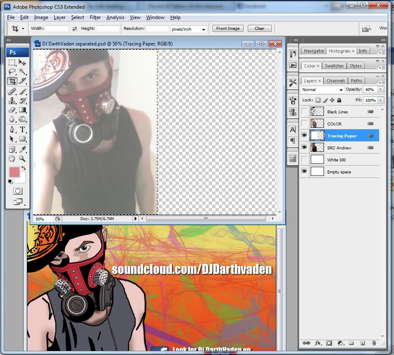The image size is (394, 355).
Task: Open the document status bar info arrow
Action: point(135,219)
